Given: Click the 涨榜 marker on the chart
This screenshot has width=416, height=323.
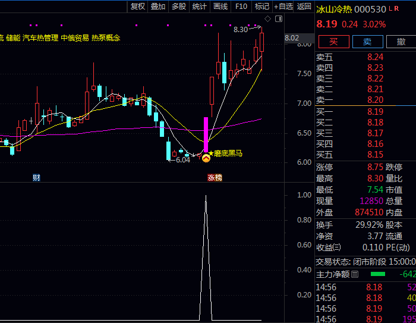Looking at the screenshot, I should click(215, 178).
